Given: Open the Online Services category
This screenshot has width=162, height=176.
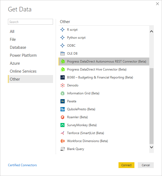Looking at the screenshot, I should tap(23, 71).
